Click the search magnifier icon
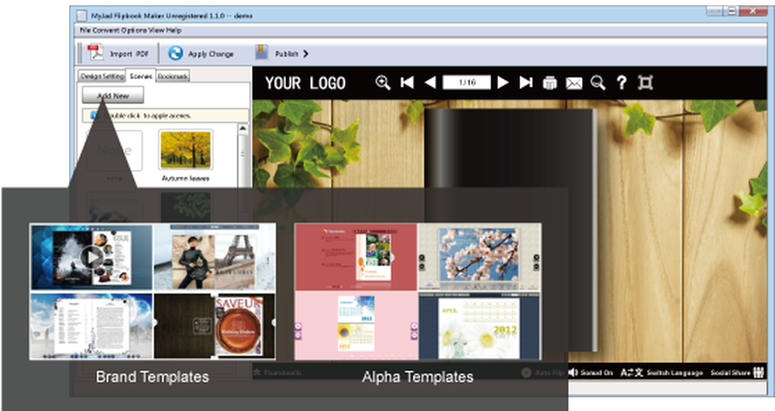The width and height of the screenshot is (775, 411). (x=598, y=82)
